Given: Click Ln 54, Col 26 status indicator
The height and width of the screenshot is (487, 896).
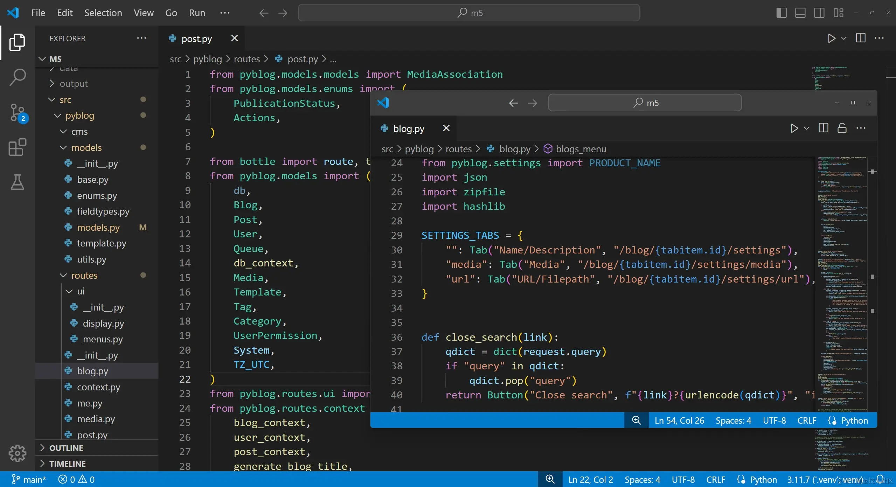Looking at the screenshot, I should point(679,420).
